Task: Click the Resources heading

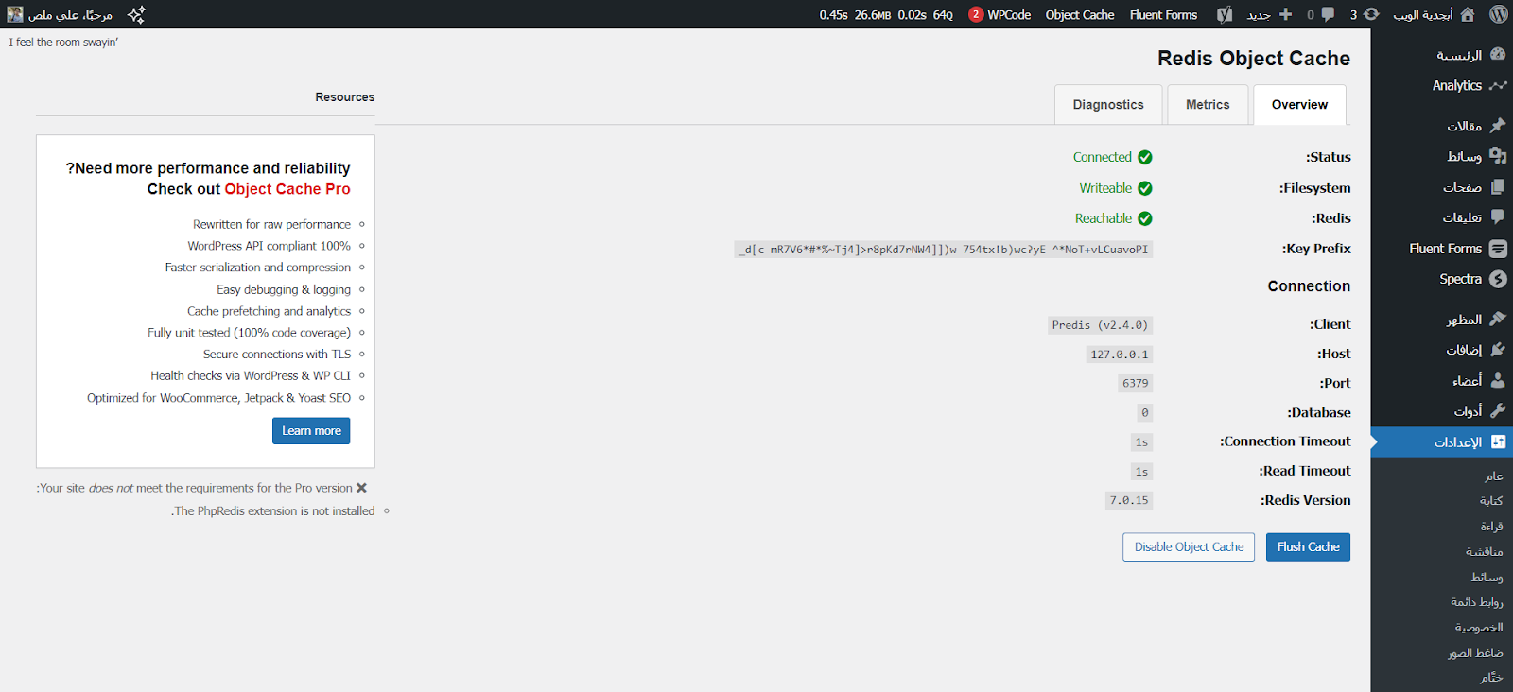Action: coord(345,97)
